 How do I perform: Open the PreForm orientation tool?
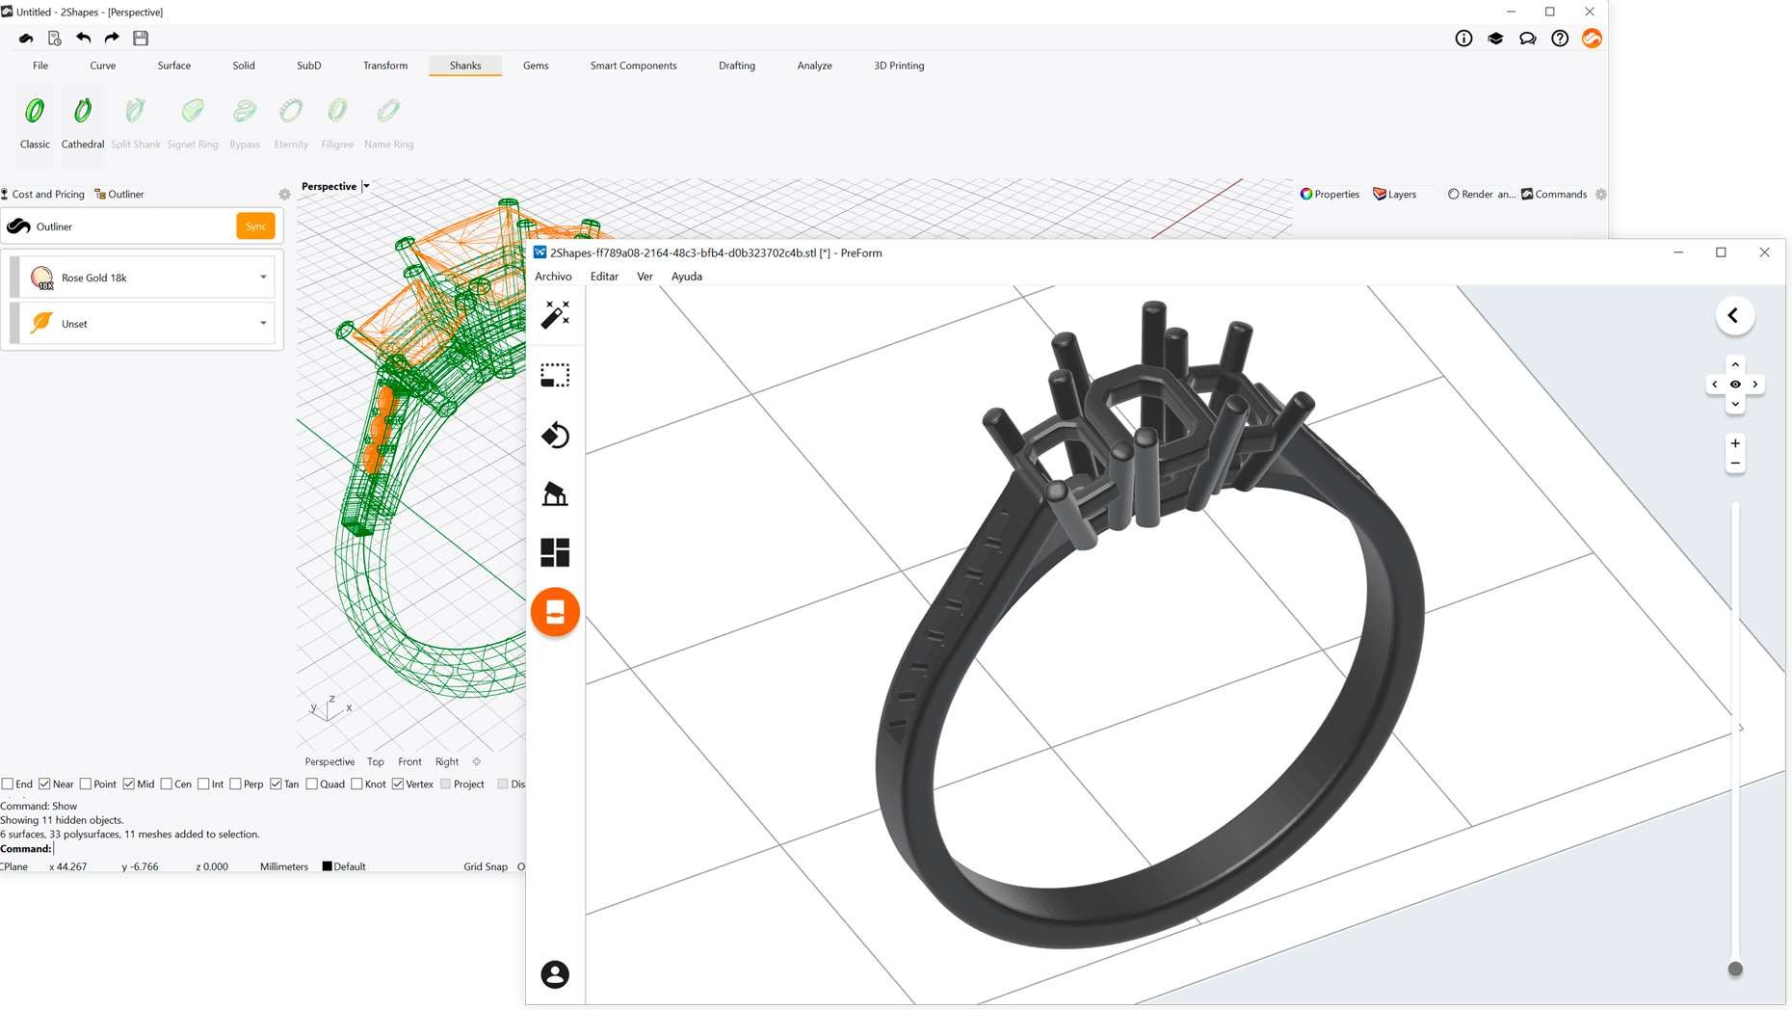click(555, 436)
